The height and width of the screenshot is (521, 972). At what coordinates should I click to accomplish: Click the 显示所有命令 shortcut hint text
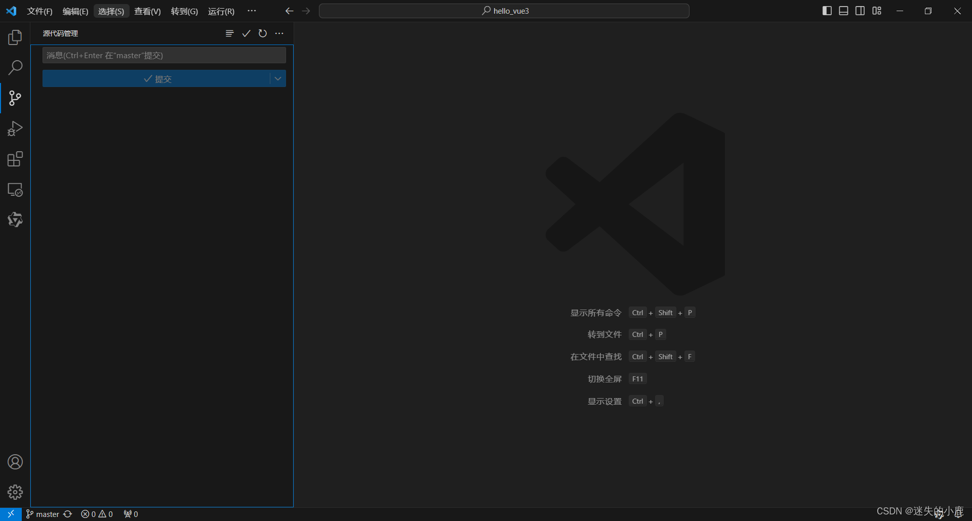596,313
